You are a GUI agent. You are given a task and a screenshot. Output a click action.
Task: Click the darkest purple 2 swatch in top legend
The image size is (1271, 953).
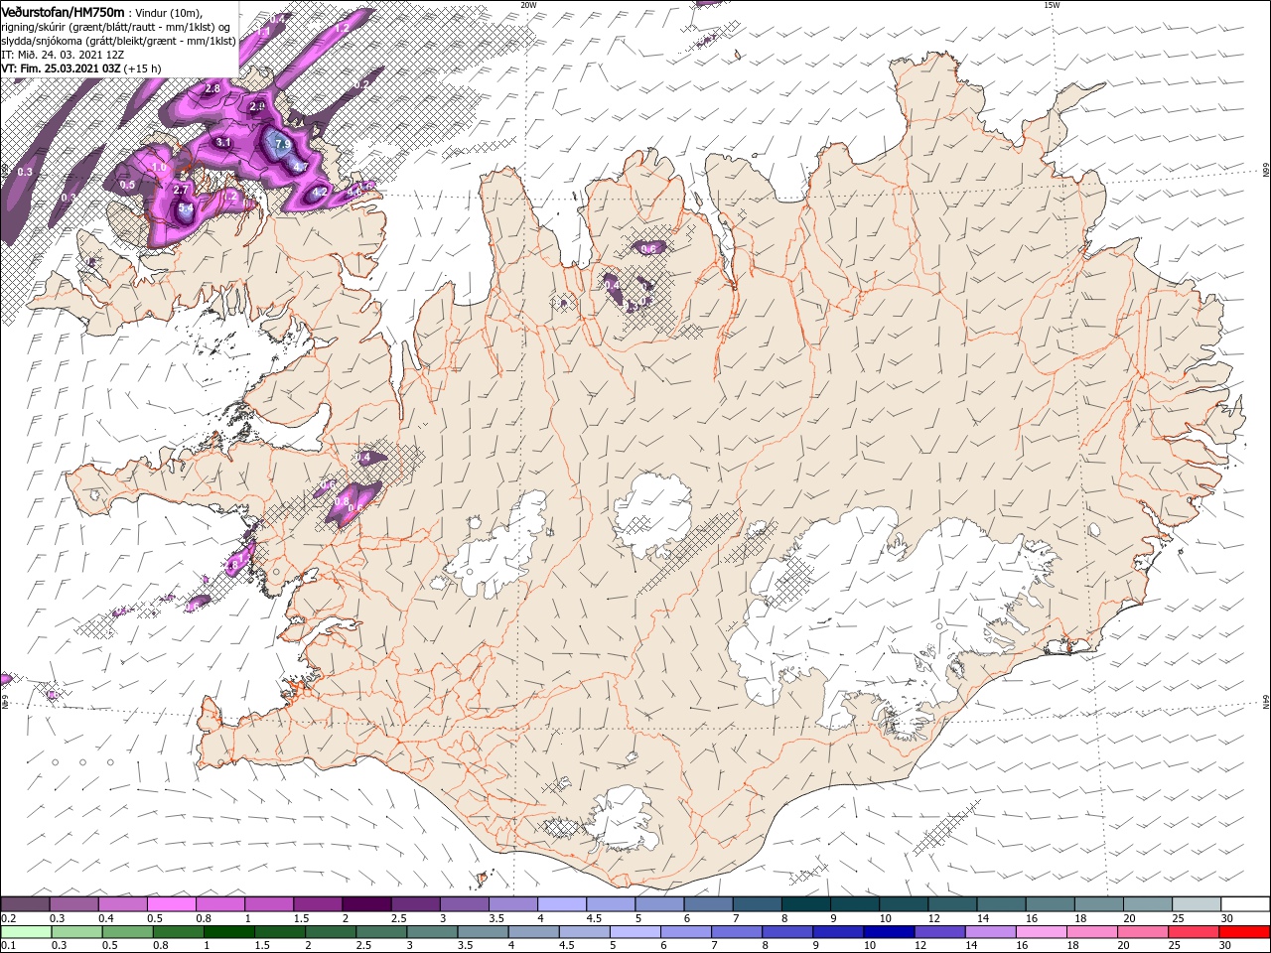[x=365, y=904]
